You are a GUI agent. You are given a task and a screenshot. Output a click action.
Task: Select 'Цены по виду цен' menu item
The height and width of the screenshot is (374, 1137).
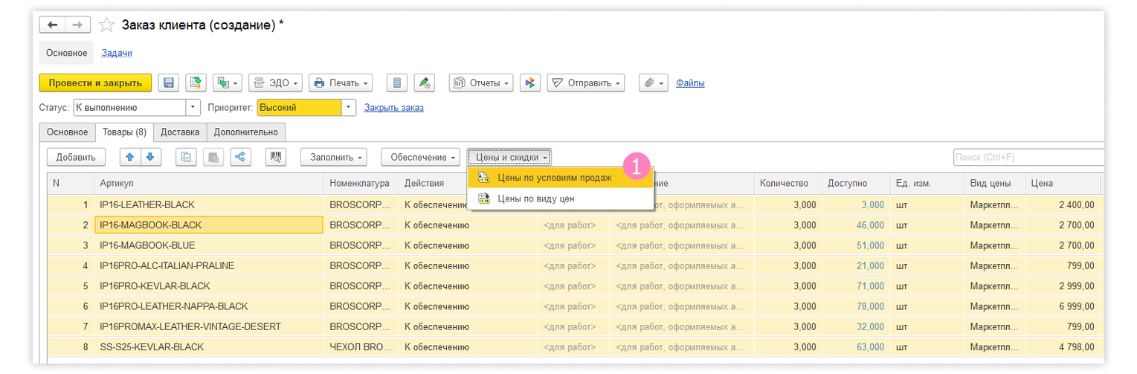point(535,199)
